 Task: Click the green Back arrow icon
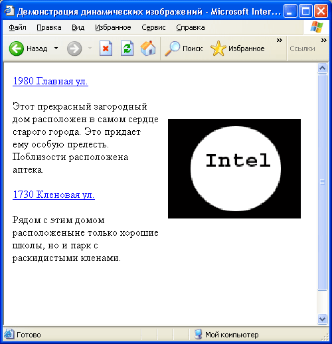pos(17,48)
